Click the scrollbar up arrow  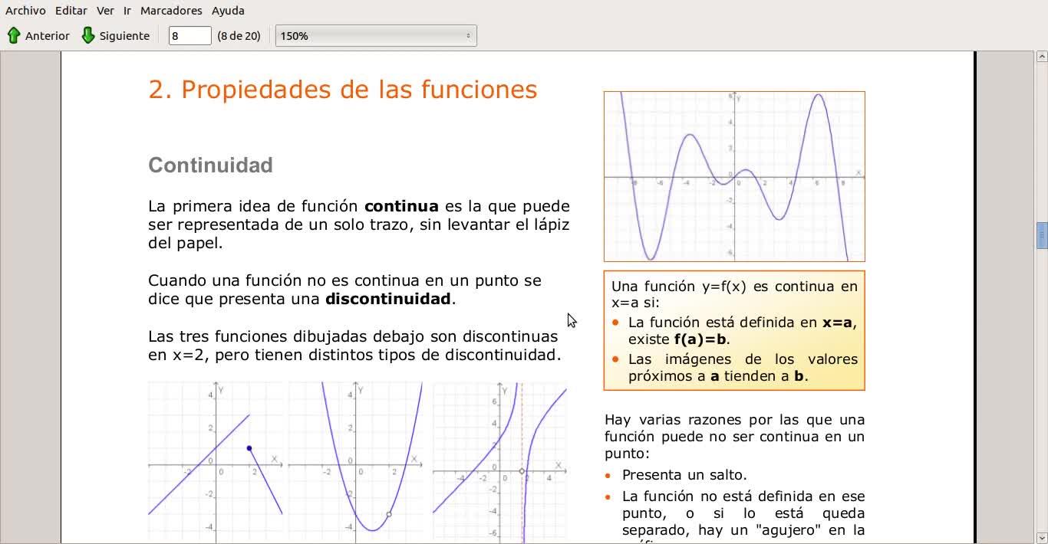click(1042, 56)
